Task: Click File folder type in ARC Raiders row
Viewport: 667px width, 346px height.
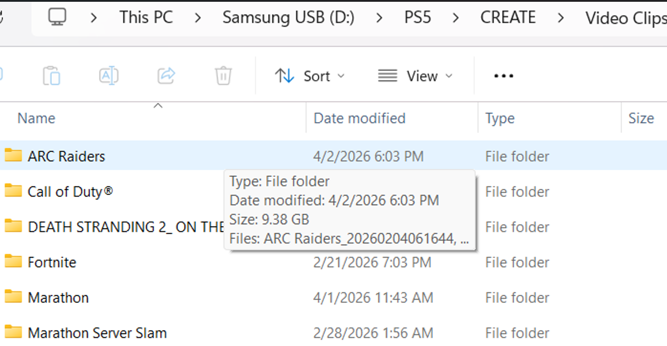Action: click(x=517, y=156)
